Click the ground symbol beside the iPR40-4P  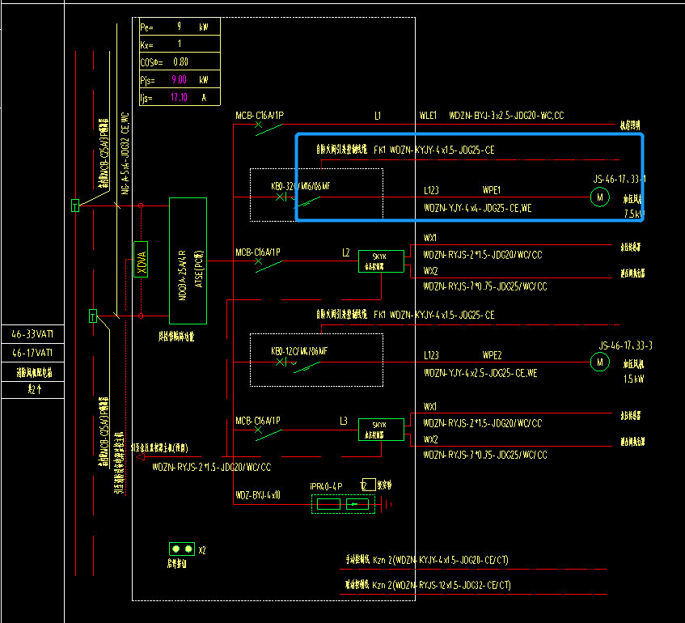click(387, 505)
